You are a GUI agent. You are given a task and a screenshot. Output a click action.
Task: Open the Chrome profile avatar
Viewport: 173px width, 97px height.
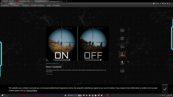(x=169, y=4)
